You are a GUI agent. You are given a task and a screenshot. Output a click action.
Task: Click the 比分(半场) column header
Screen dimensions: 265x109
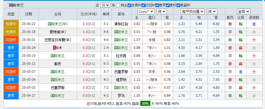(89, 14)
